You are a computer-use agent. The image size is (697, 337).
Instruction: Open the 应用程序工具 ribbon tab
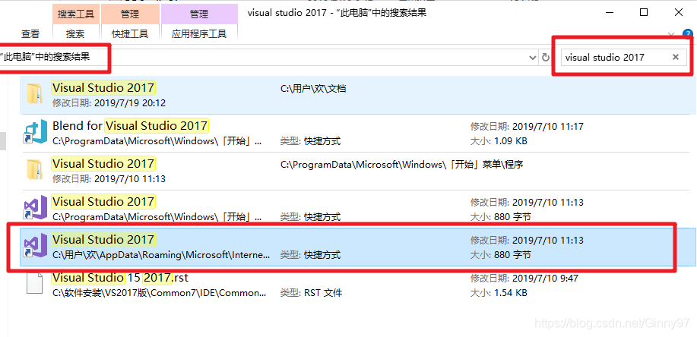click(199, 33)
